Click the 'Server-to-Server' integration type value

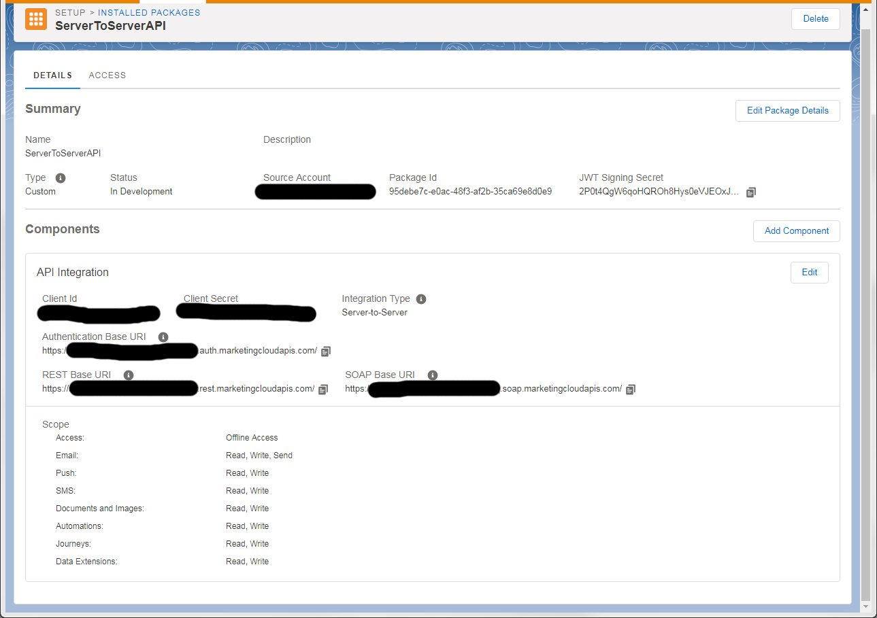pos(375,313)
